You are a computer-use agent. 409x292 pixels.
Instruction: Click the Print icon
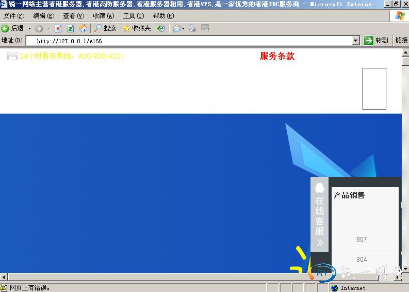click(x=193, y=28)
